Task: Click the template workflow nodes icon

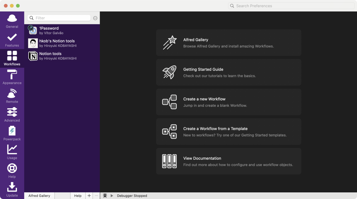Action: pos(170,131)
